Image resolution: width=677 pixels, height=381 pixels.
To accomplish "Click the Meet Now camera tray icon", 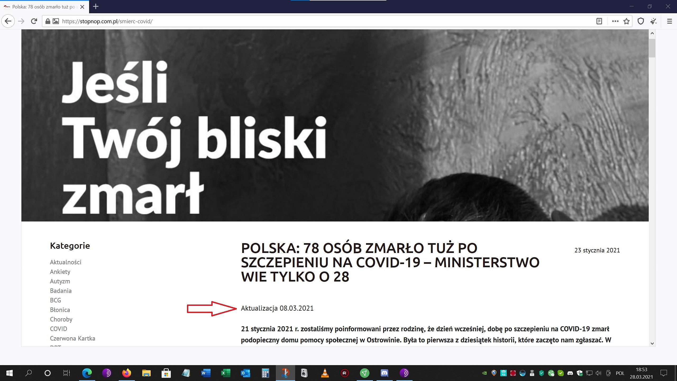I will tap(608, 373).
